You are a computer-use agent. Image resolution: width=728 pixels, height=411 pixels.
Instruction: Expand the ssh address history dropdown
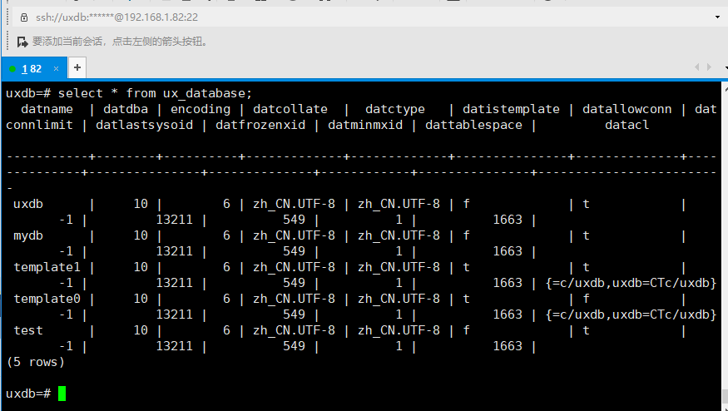coord(716,17)
